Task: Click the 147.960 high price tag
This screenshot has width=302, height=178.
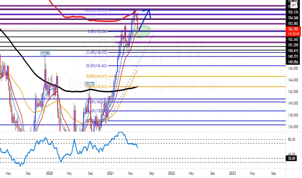Action: click(45, 53)
